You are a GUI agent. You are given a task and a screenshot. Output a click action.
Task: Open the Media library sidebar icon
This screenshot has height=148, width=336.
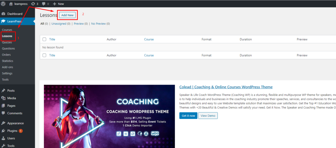tap(3, 98)
